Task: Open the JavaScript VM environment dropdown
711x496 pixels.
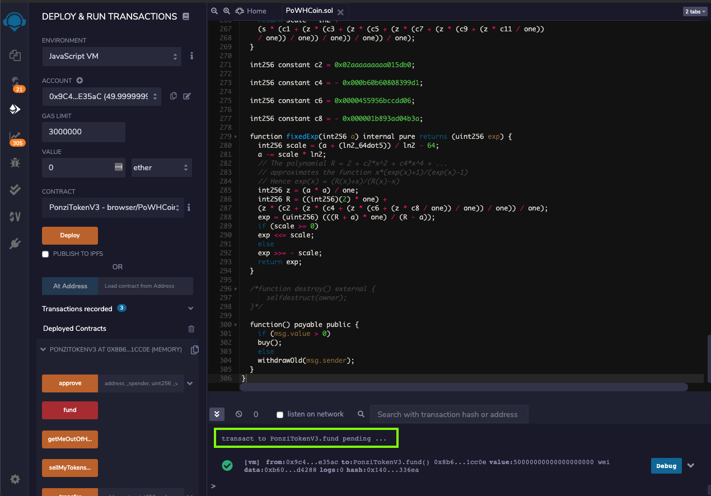Action: [x=111, y=57]
